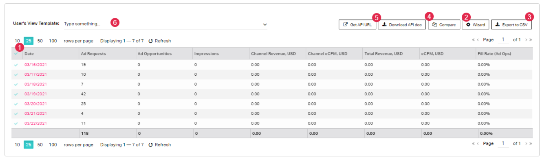Screen dimensions: 540x160
Task: Open the User's View Template dropdown arrow
Action: click(x=265, y=24)
